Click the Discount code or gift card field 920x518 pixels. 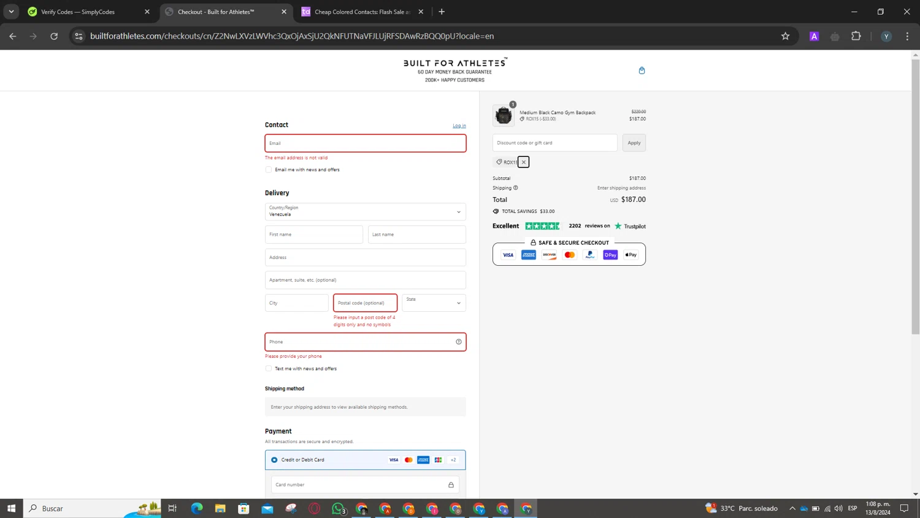click(x=555, y=143)
